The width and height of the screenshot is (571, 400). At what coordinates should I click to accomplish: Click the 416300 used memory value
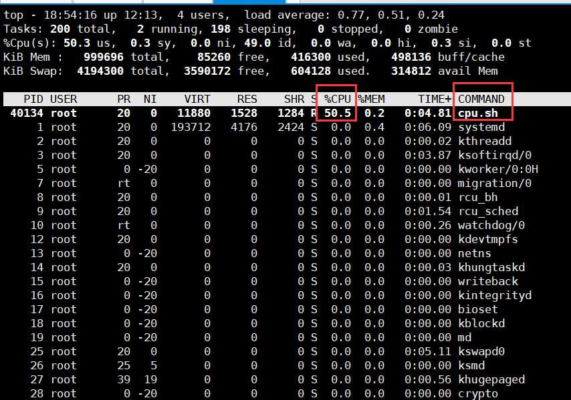point(311,57)
